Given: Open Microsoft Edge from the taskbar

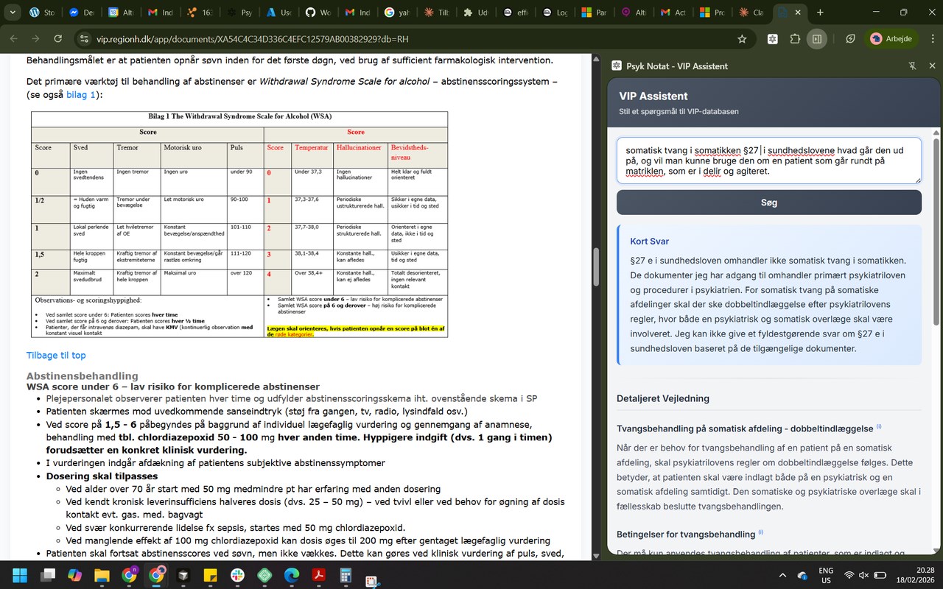Looking at the screenshot, I should pos(292,575).
